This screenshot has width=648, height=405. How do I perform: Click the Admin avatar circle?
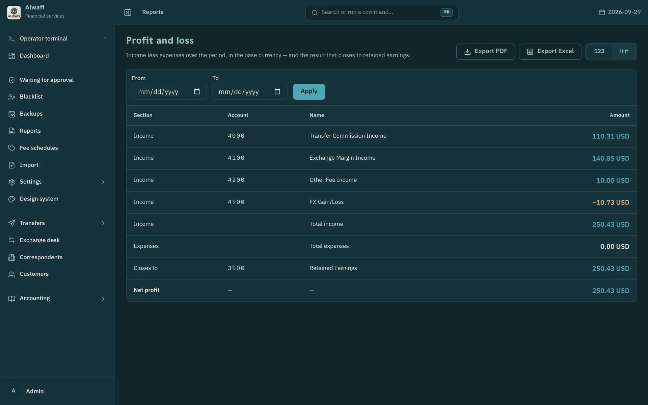13,391
